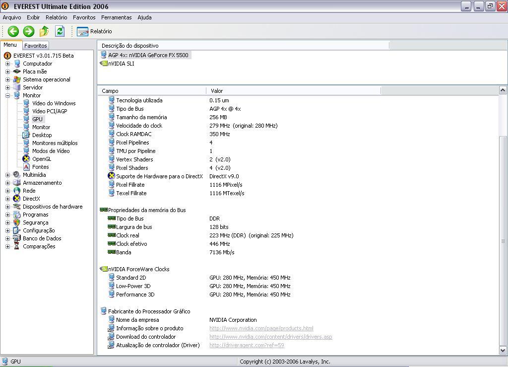508x367 pixels.
Task: Click the Placa mãe motherboard icon
Action: click(17, 72)
